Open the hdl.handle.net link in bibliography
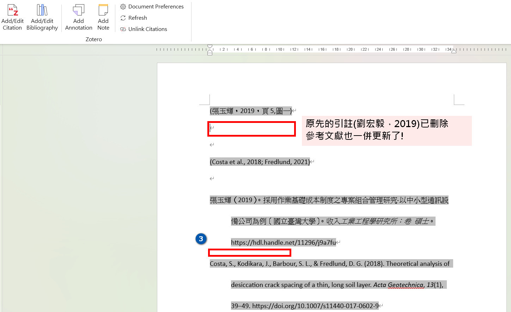511x312 pixels. [284, 242]
